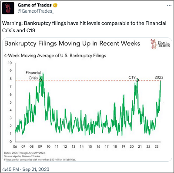Image resolution: width=174 pixels, height=173 pixels.
Task: Click the C19 peak circle marker
Action: click(x=137, y=80)
